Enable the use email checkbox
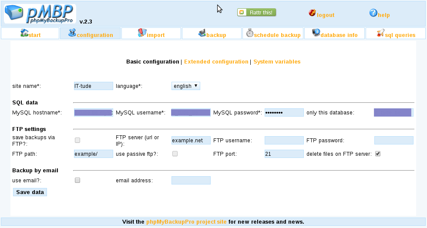The width and height of the screenshot is (427, 228). pyautogui.click(x=77, y=180)
